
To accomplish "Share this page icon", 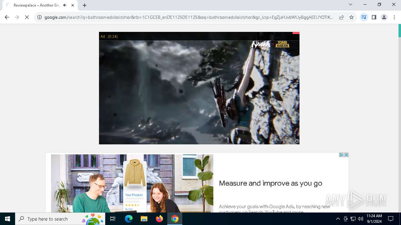I will 341,17.
